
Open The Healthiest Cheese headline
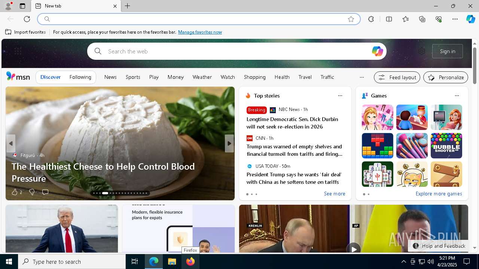[103, 172]
